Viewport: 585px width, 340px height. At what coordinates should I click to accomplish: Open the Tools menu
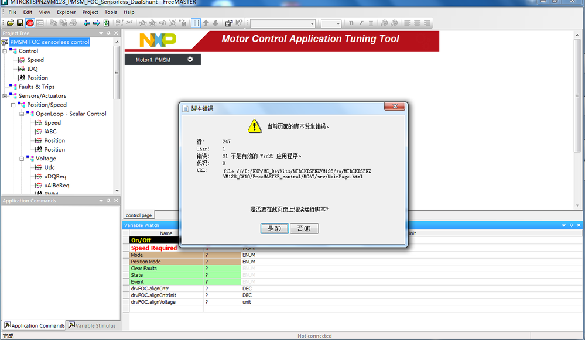click(x=111, y=12)
